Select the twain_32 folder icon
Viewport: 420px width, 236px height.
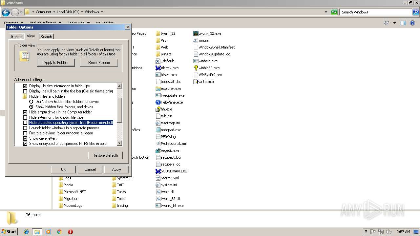pyautogui.click(x=158, y=33)
